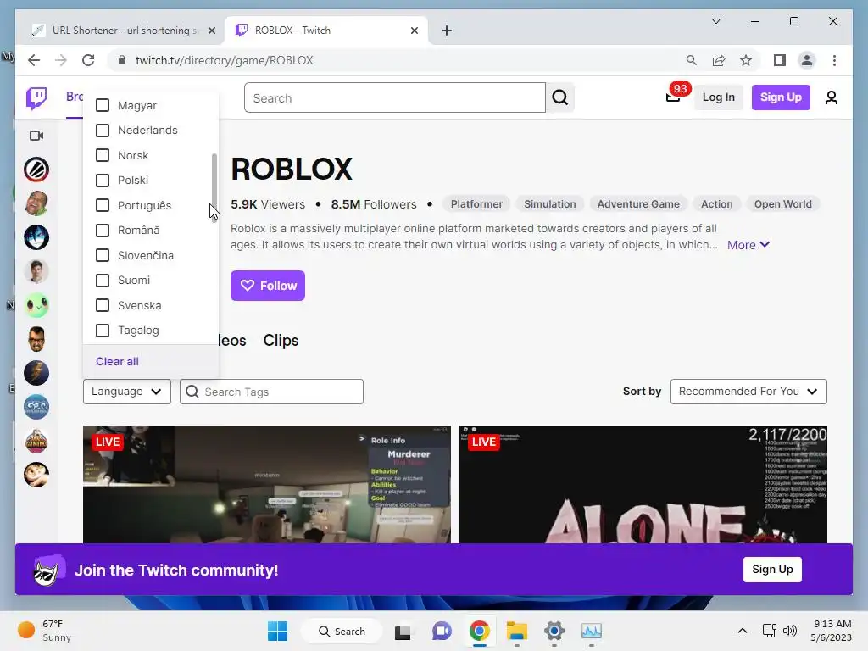Close the URL Shortener tab
This screenshot has width=868, height=651.
tap(211, 31)
